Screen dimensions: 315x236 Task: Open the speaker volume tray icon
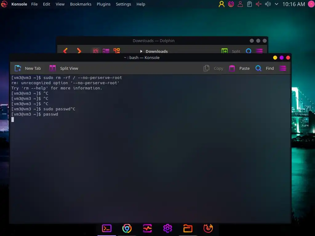pyautogui.click(x=268, y=4)
